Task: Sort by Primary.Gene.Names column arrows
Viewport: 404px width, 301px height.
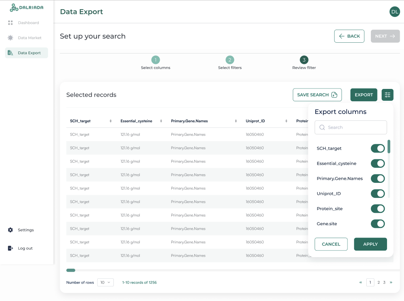Action: (x=236, y=121)
